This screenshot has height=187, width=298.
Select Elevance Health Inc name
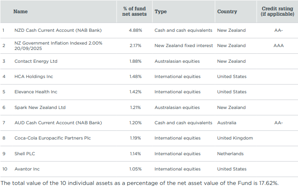point(36,92)
